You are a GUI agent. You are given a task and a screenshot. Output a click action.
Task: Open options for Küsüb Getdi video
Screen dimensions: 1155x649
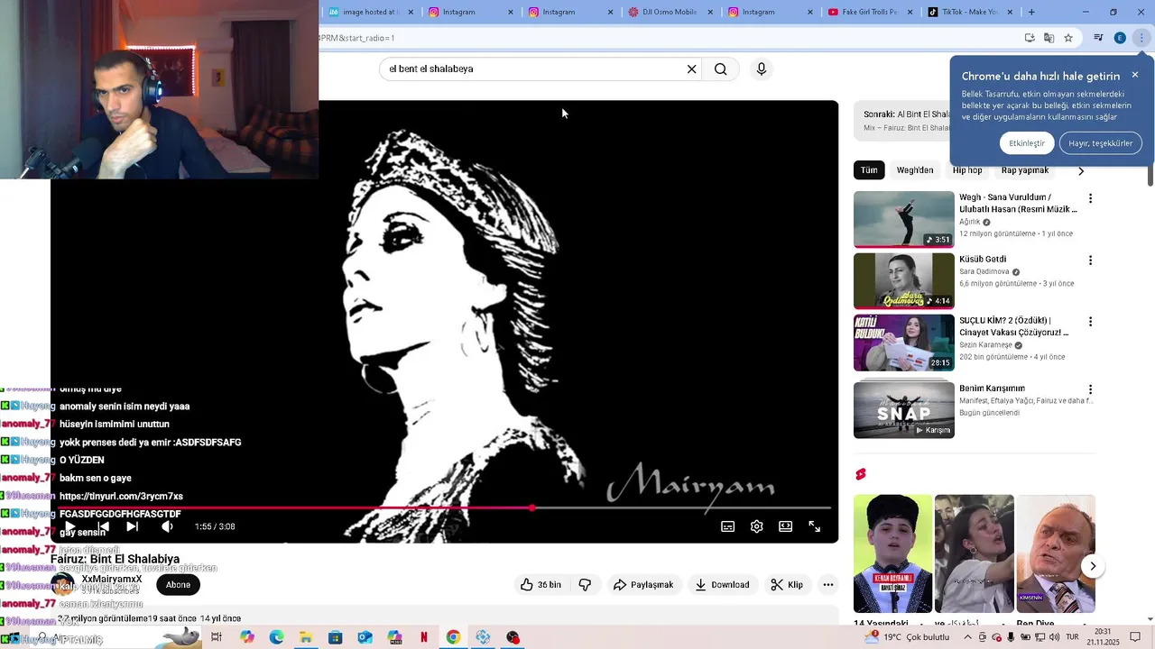click(1090, 261)
